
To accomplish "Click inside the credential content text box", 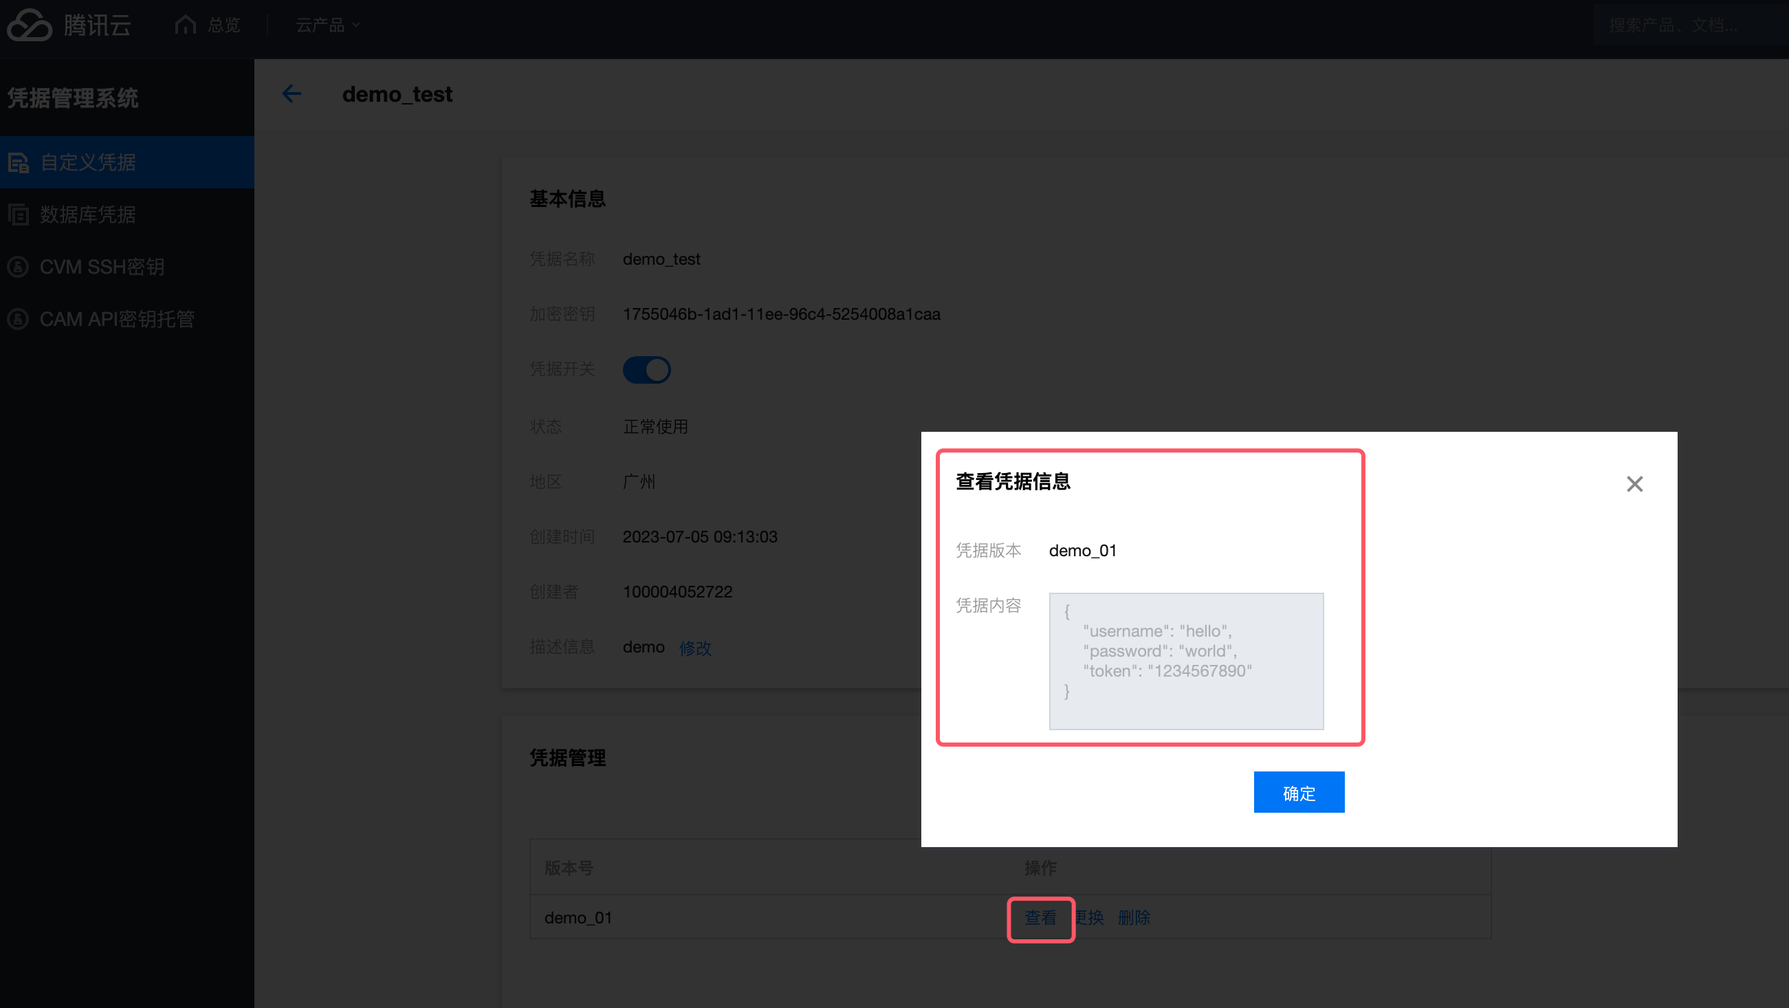I will [x=1185, y=661].
